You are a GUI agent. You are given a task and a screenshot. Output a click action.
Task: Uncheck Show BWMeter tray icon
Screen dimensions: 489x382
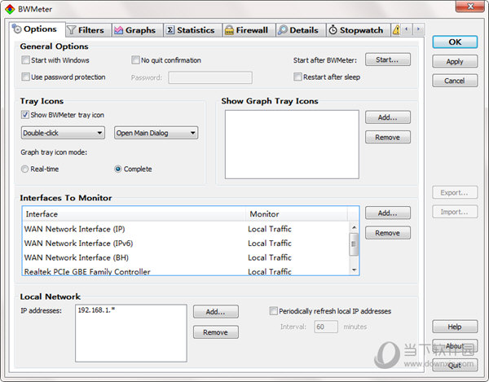(26, 115)
